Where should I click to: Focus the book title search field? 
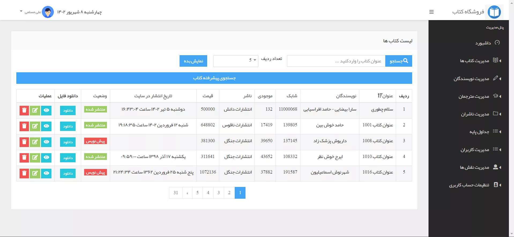tap(336, 61)
